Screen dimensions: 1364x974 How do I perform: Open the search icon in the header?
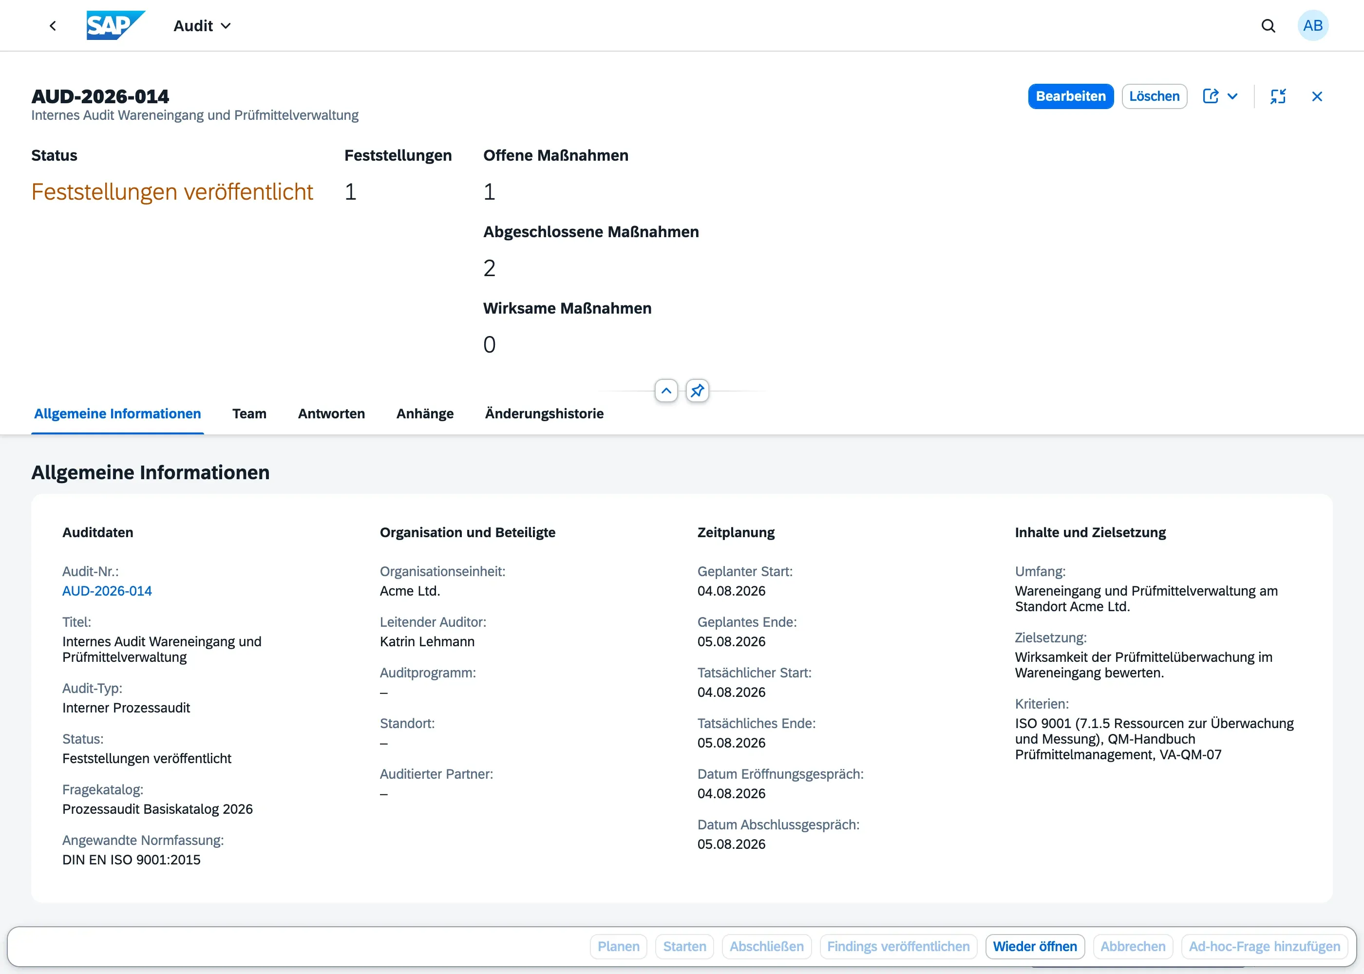click(1268, 26)
